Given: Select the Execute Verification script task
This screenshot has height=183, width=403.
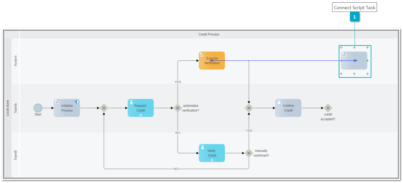Looking at the screenshot, I should [x=212, y=60].
